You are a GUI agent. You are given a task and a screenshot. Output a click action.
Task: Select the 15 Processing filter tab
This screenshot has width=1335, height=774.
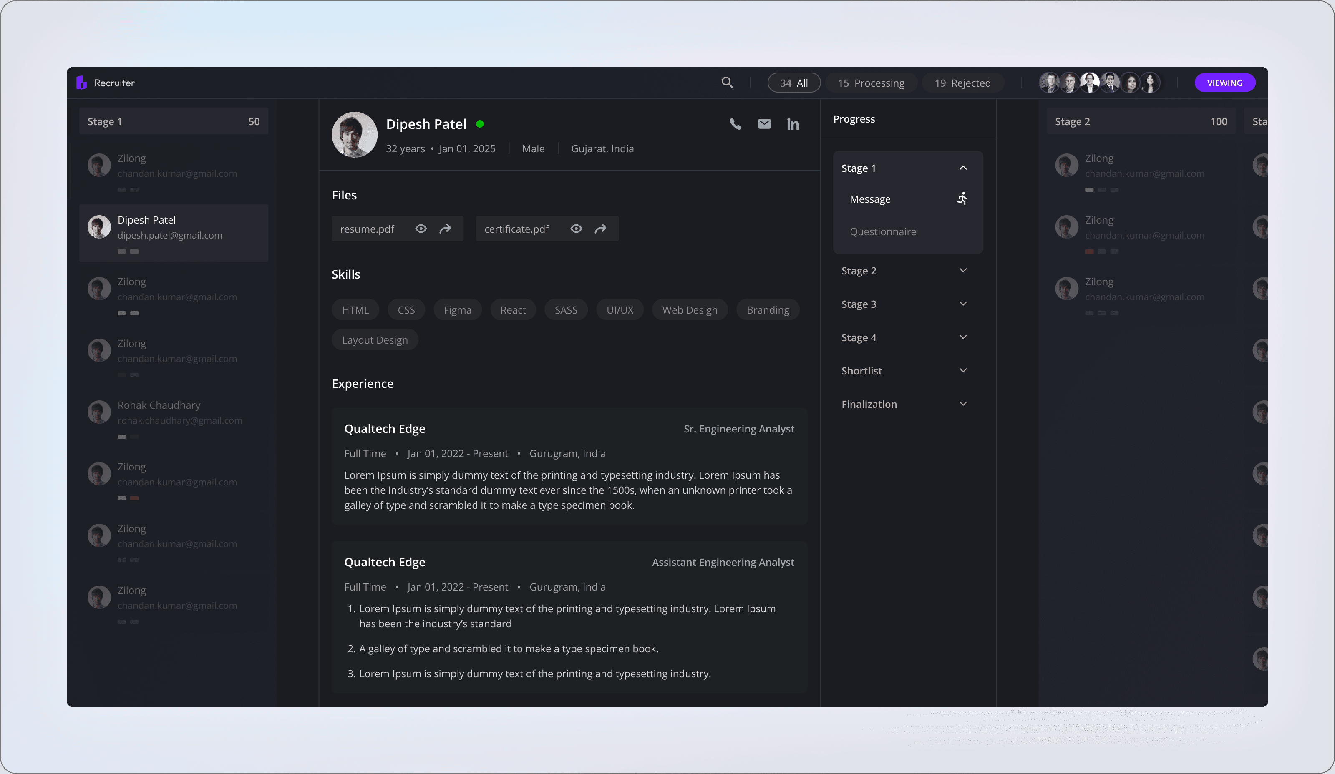point(871,83)
